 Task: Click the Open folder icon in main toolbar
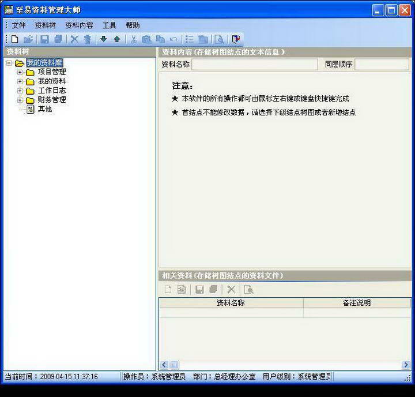[28, 39]
